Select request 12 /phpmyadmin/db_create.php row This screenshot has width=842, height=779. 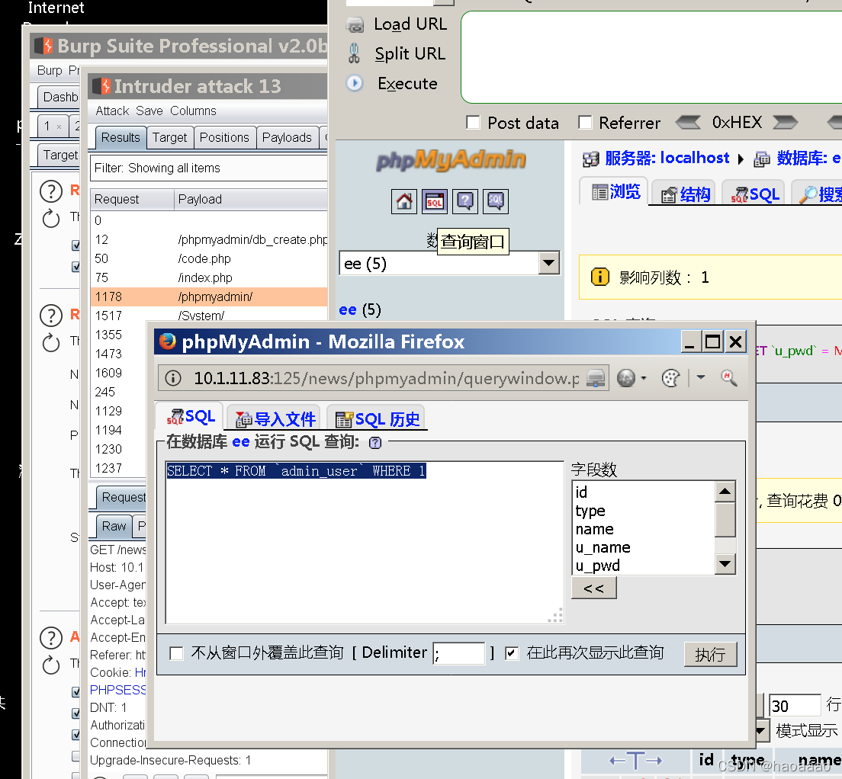(209, 239)
